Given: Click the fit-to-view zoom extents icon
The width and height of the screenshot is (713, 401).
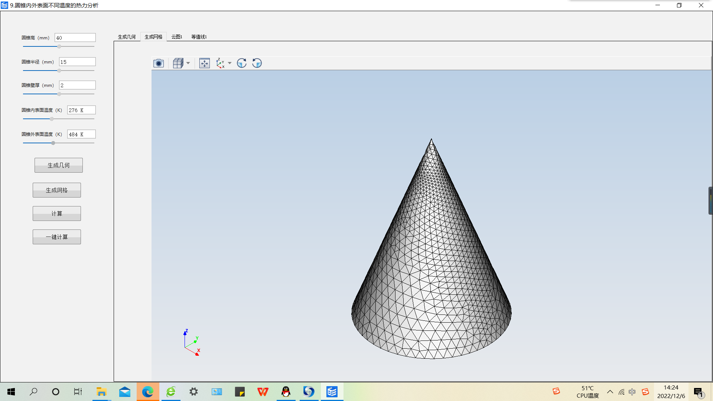Looking at the screenshot, I should (205, 63).
